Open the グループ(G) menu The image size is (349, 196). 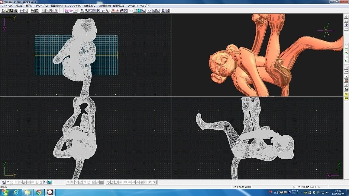click(42, 6)
